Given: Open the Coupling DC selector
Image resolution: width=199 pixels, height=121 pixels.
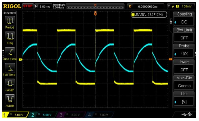Looking at the screenshot, I should [184, 22].
